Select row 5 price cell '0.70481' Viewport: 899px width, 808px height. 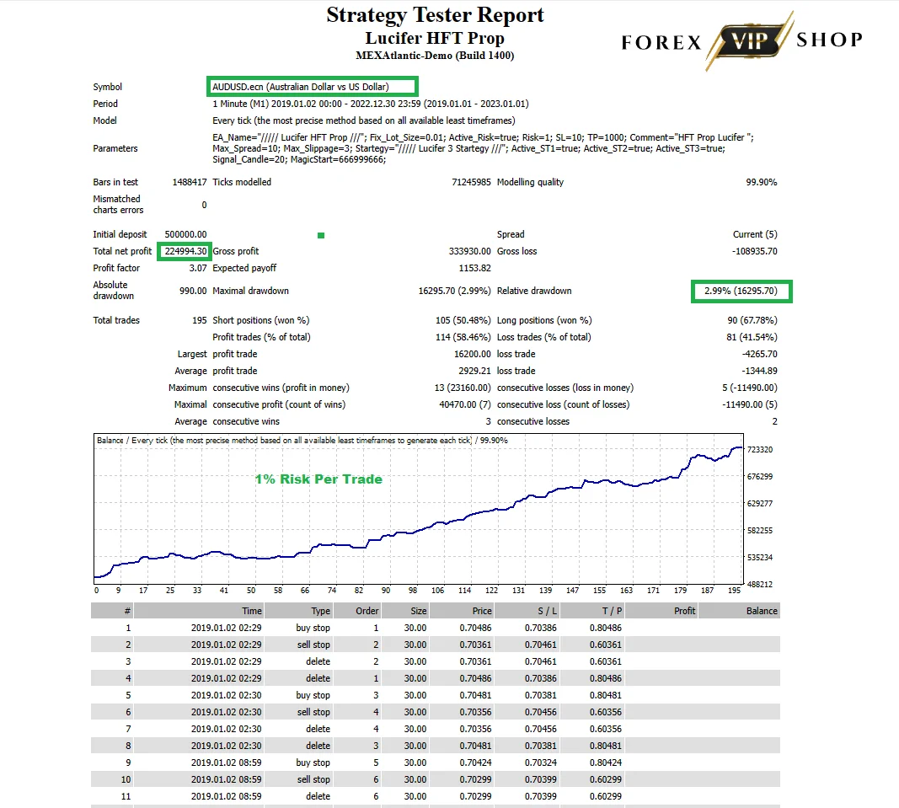475,695
